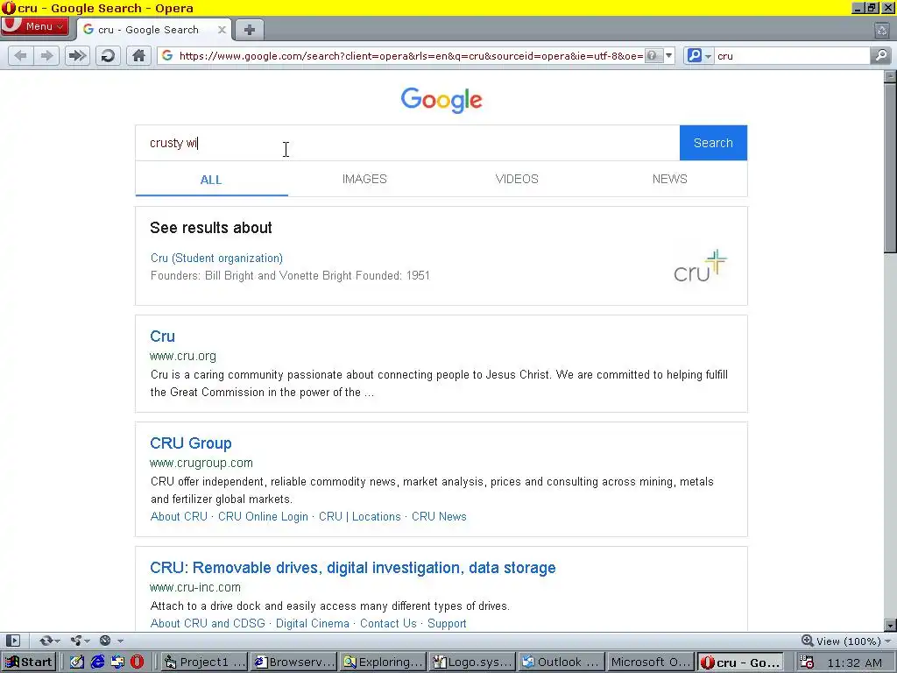Click the Fast Forward button

click(77, 56)
